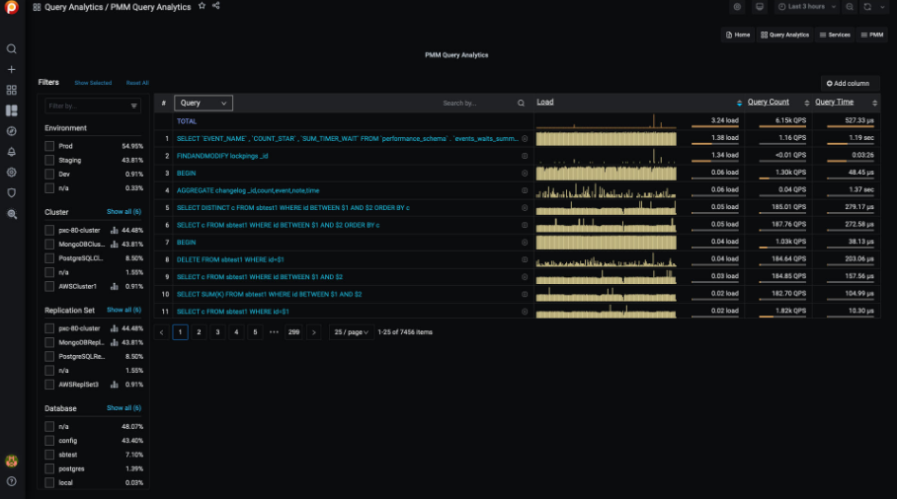Go to next results page arrow
The height and width of the screenshot is (499, 898).
click(314, 332)
